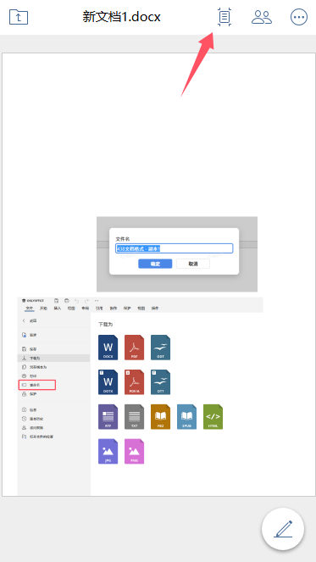The width and height of the screenshot is (316, 562).
Task: Pick the gray TXT format icon
Action: [x=135, y=416]
